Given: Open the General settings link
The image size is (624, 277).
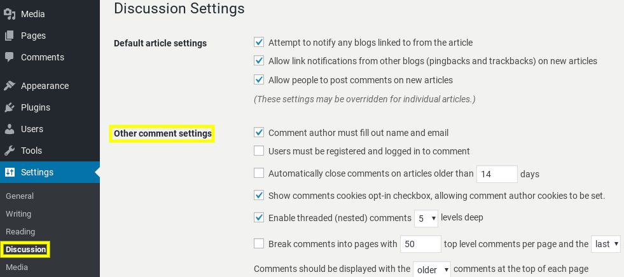Looking at the screenshot, I should point(20,196).
